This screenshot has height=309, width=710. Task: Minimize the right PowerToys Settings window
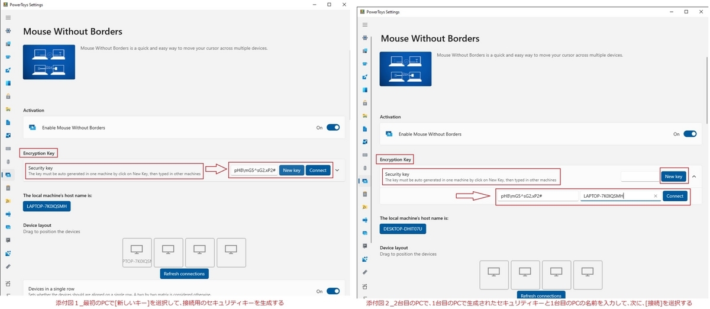[670, 11]
